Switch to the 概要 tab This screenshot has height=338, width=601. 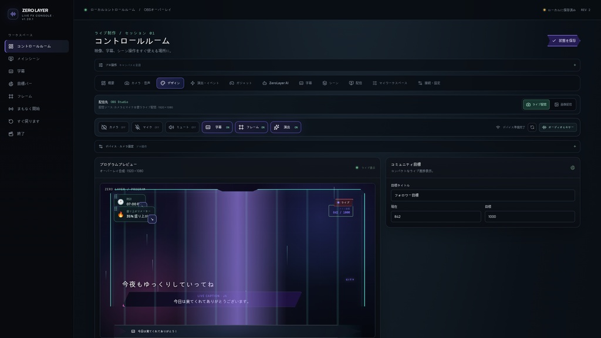pyautogui.click(x=108, y=83)
